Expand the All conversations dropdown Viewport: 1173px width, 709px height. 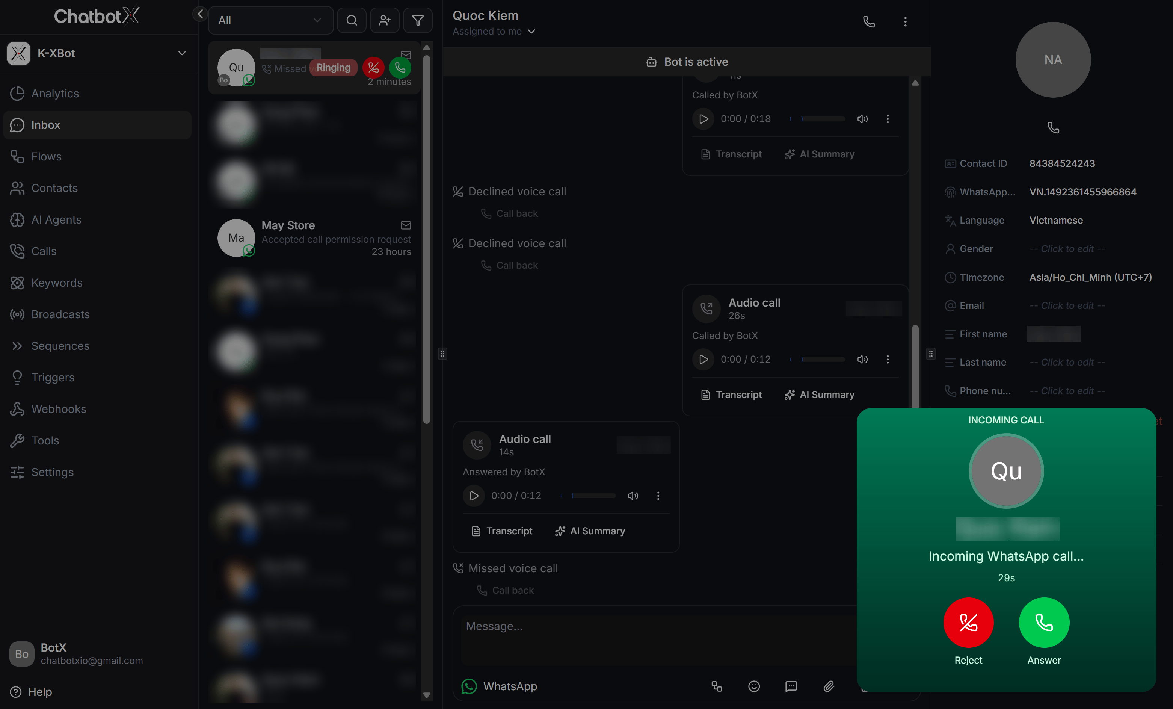point(270,20)
